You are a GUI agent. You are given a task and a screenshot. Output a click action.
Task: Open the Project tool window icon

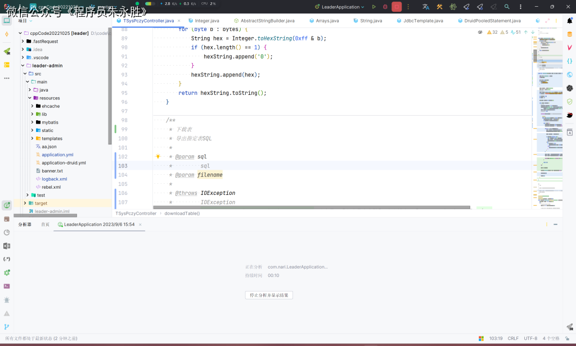7,21
